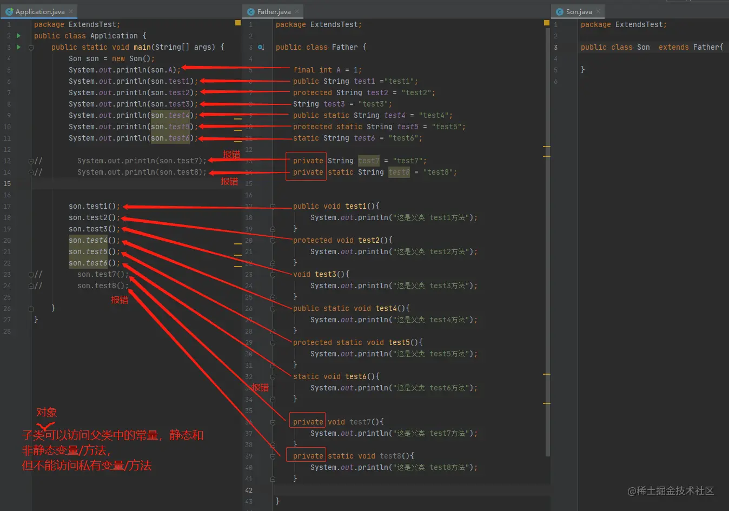Switch to the Son.java tab
729x511 pixels.
(x=579, y=11)
